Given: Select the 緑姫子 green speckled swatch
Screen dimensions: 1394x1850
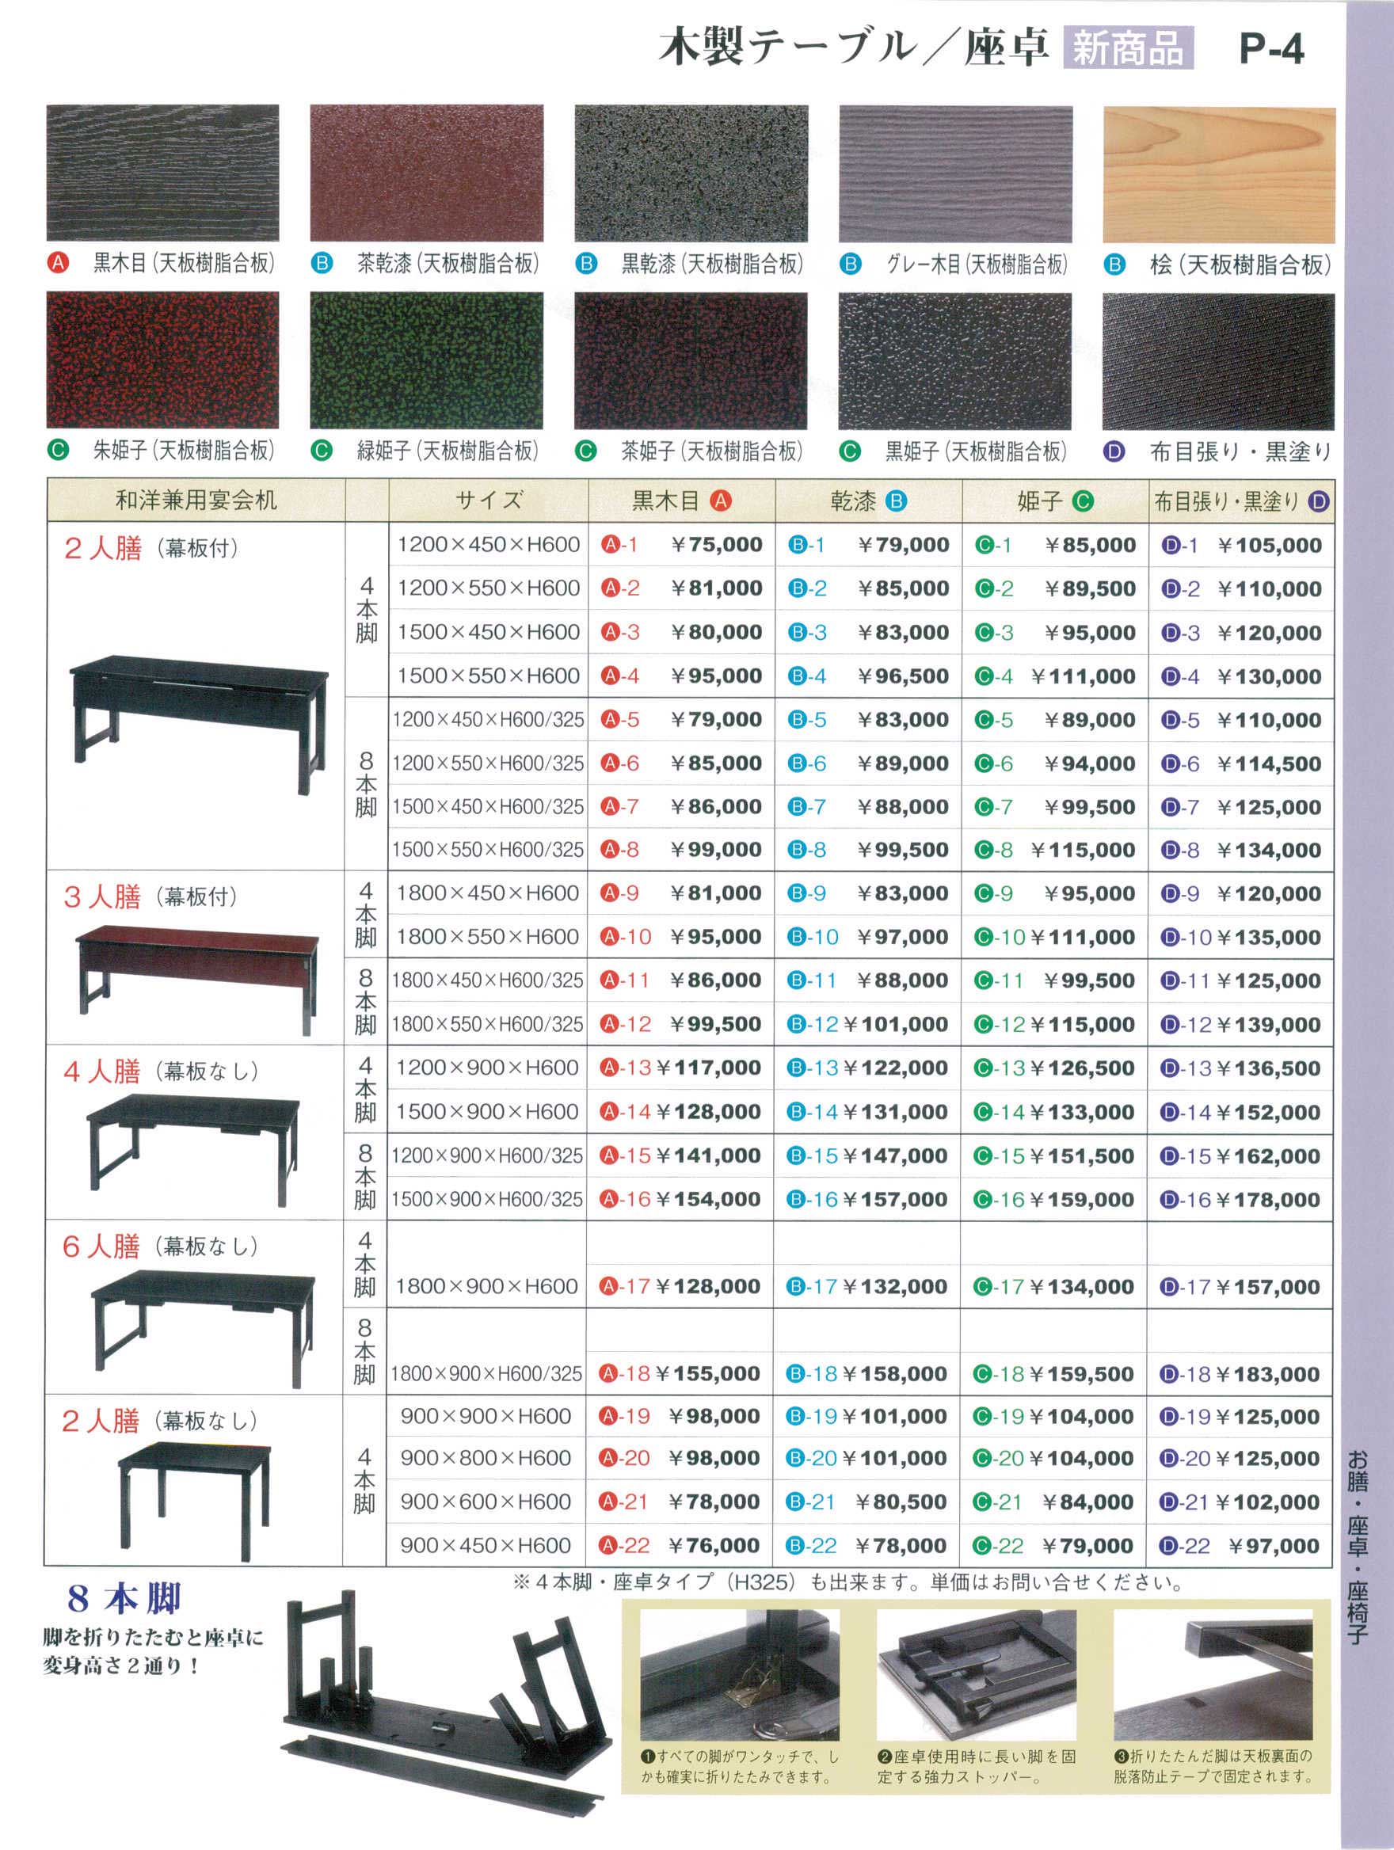Looking at the screenshot, I should click(426, 360).
